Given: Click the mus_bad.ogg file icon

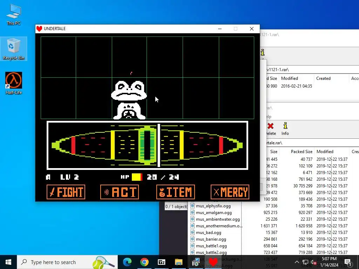Looking at the screenshot, I should coord(192,233).
